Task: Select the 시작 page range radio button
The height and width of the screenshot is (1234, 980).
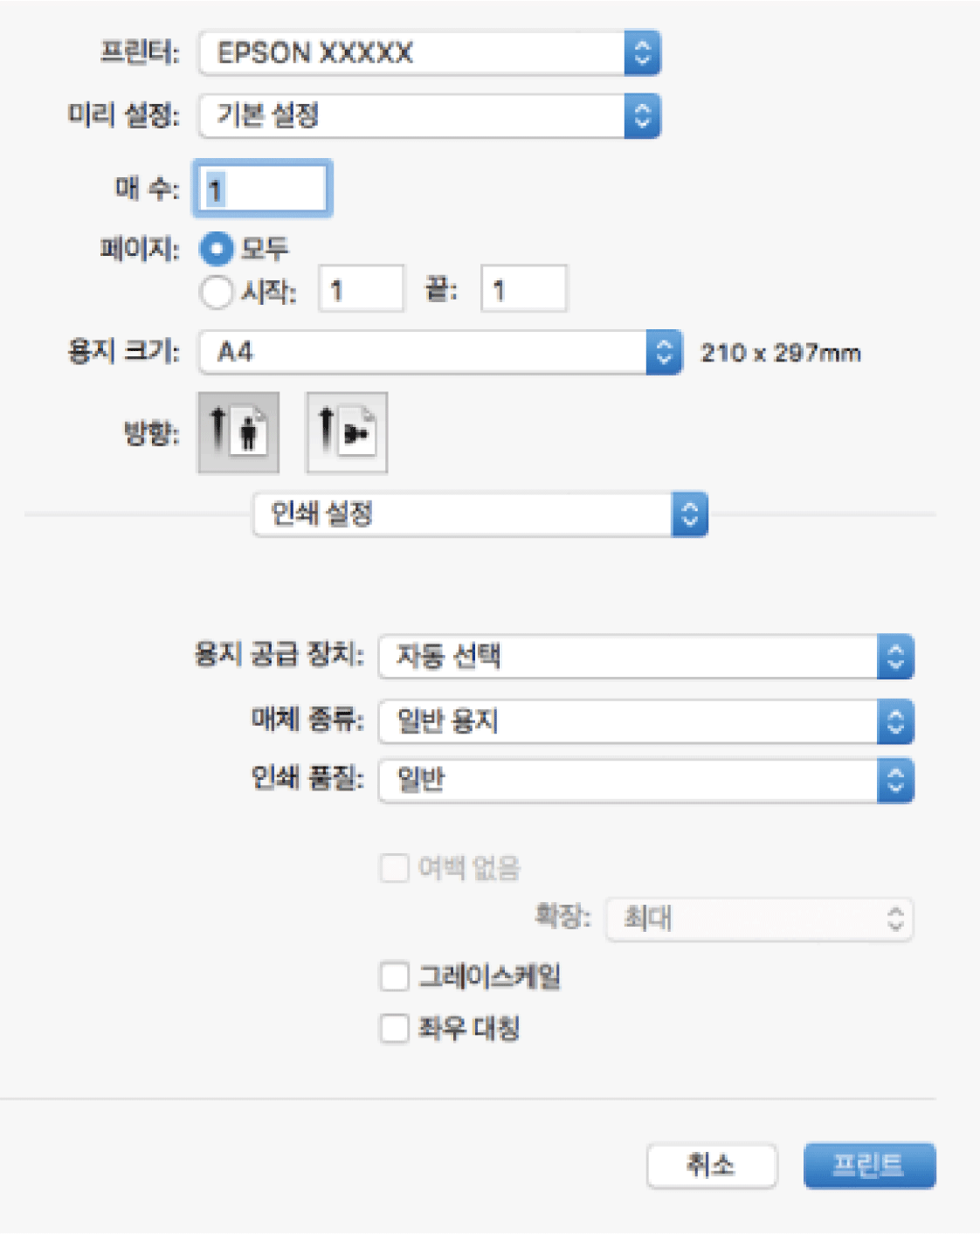Action: [x=217, y=292]
